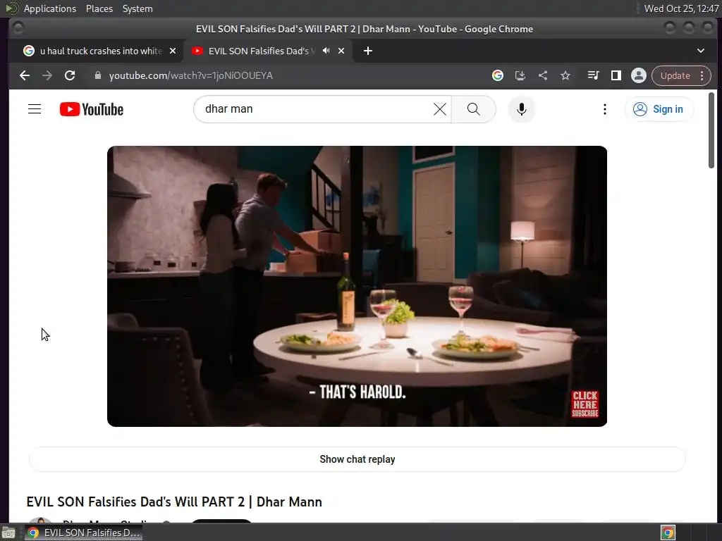The height and width of the screenshot is (541, 722).
Task: Open the media controls icon in toolbar
Action: 594,75
